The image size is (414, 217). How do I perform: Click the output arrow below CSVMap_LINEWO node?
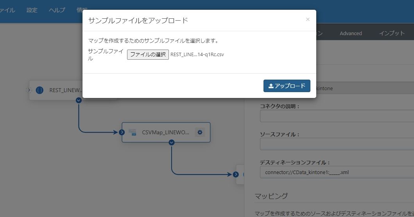(172, 142)
